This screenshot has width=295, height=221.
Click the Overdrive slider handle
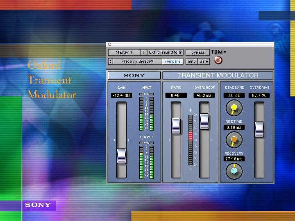(259, 129)
